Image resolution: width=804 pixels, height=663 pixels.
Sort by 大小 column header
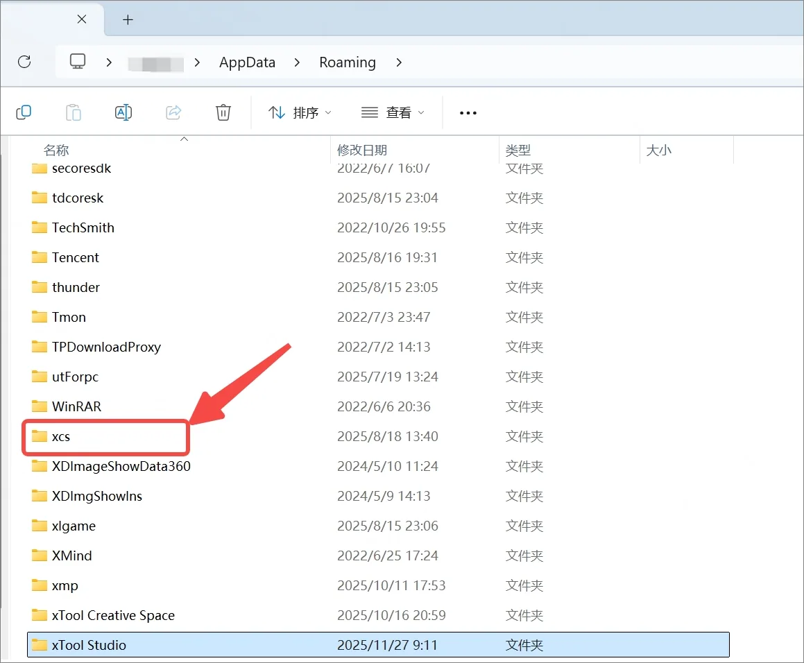658,150
